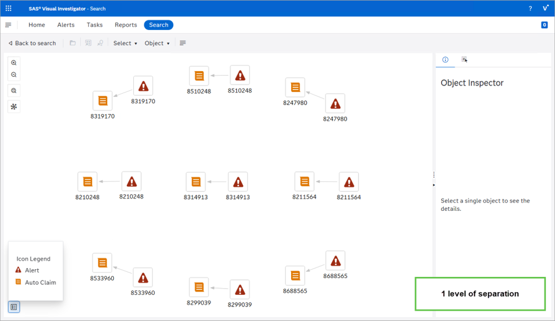Select the 8211564 auto claim node

tap(304, 181)
